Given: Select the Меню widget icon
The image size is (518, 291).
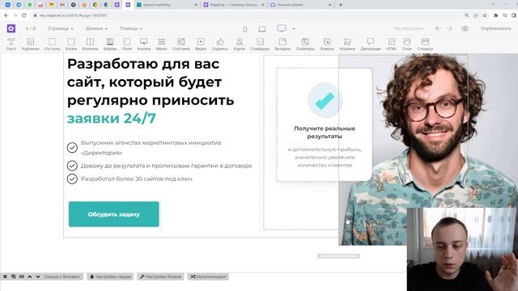Looking at the screenshot, I should pos(162,44).
